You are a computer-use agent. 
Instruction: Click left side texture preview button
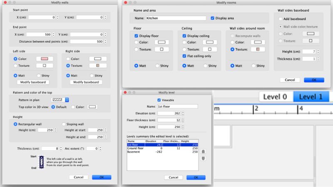[44, 66]
